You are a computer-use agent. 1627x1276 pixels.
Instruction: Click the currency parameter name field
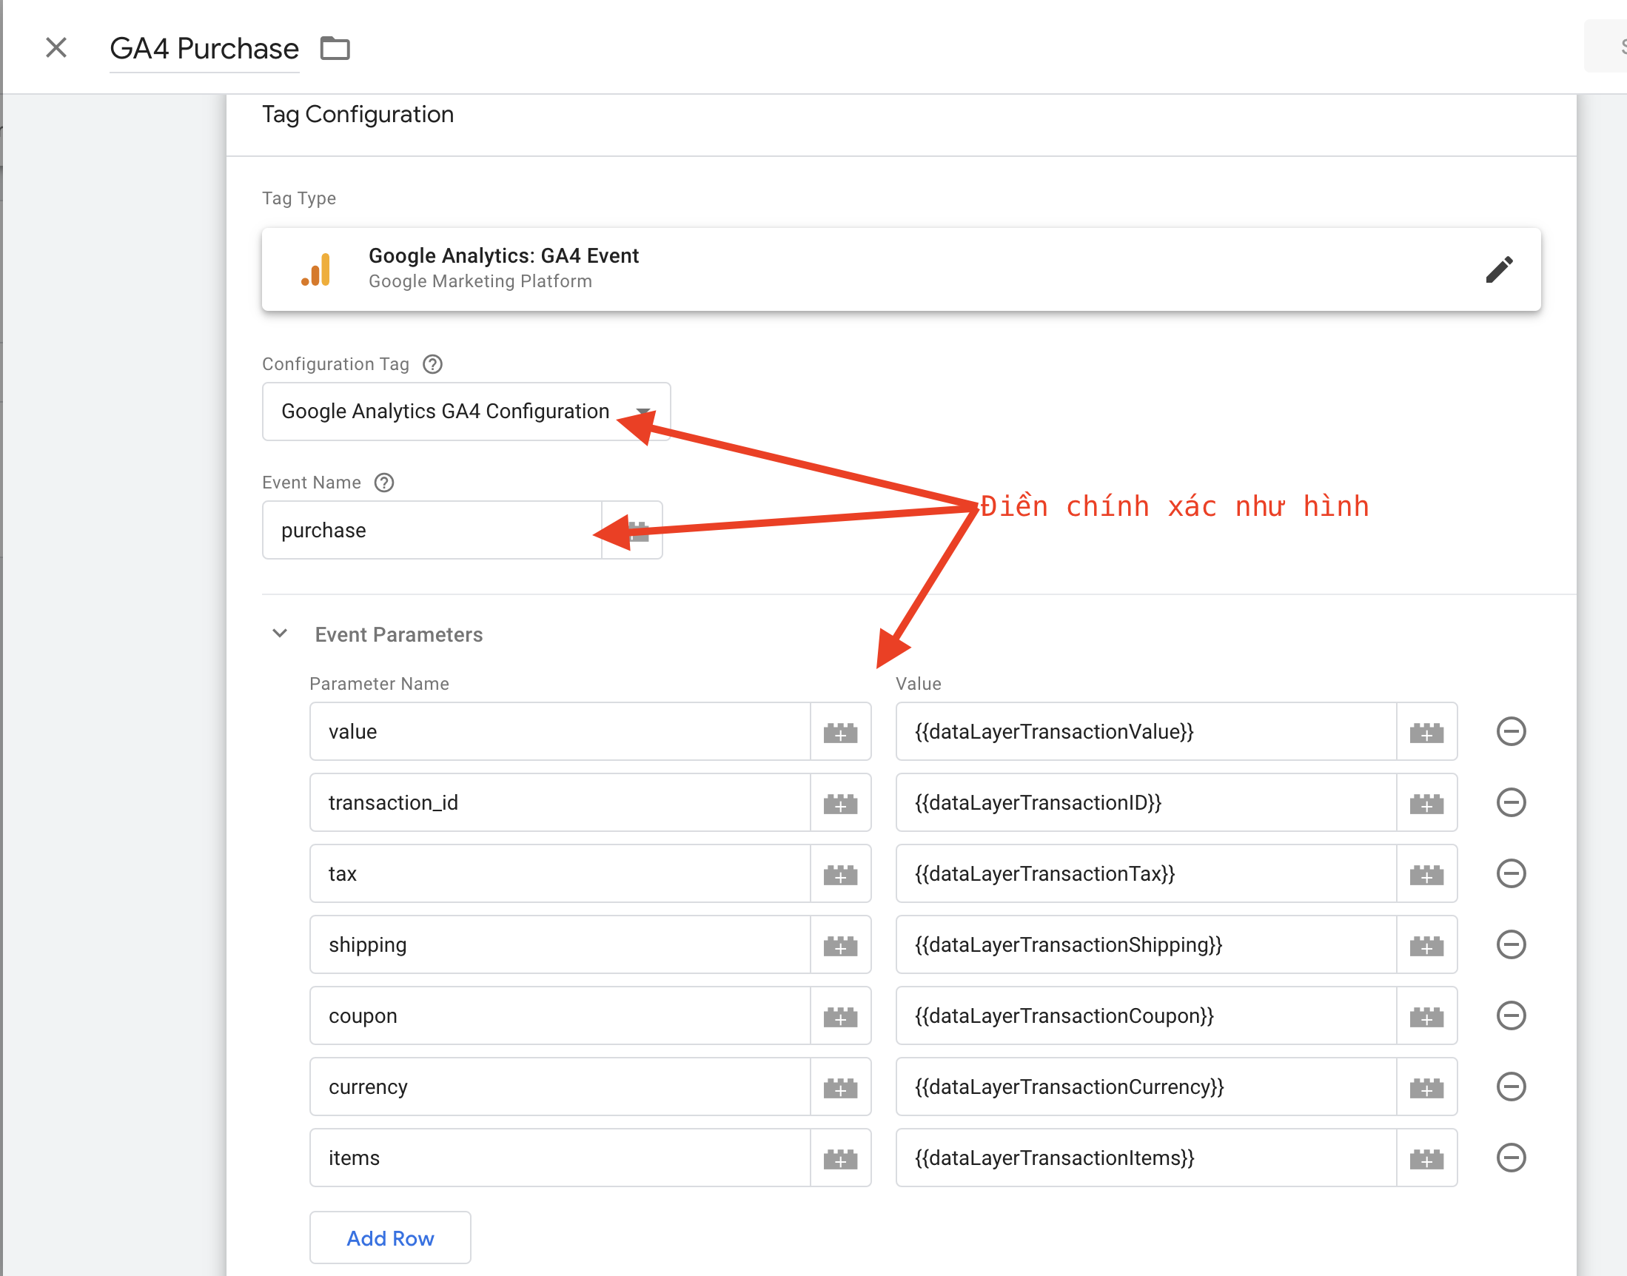click(559, 1087)
